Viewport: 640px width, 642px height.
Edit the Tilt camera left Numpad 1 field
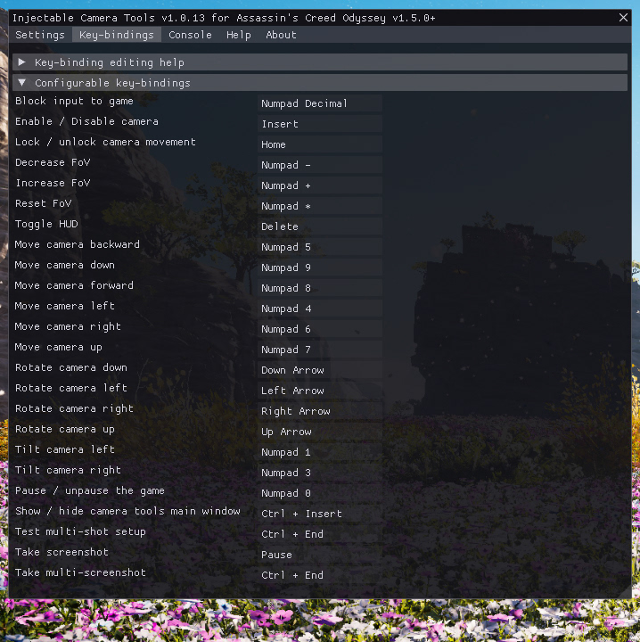320,452
